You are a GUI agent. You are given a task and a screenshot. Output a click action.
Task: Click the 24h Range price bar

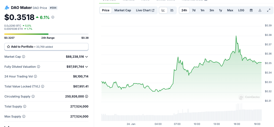pos(46,34)
